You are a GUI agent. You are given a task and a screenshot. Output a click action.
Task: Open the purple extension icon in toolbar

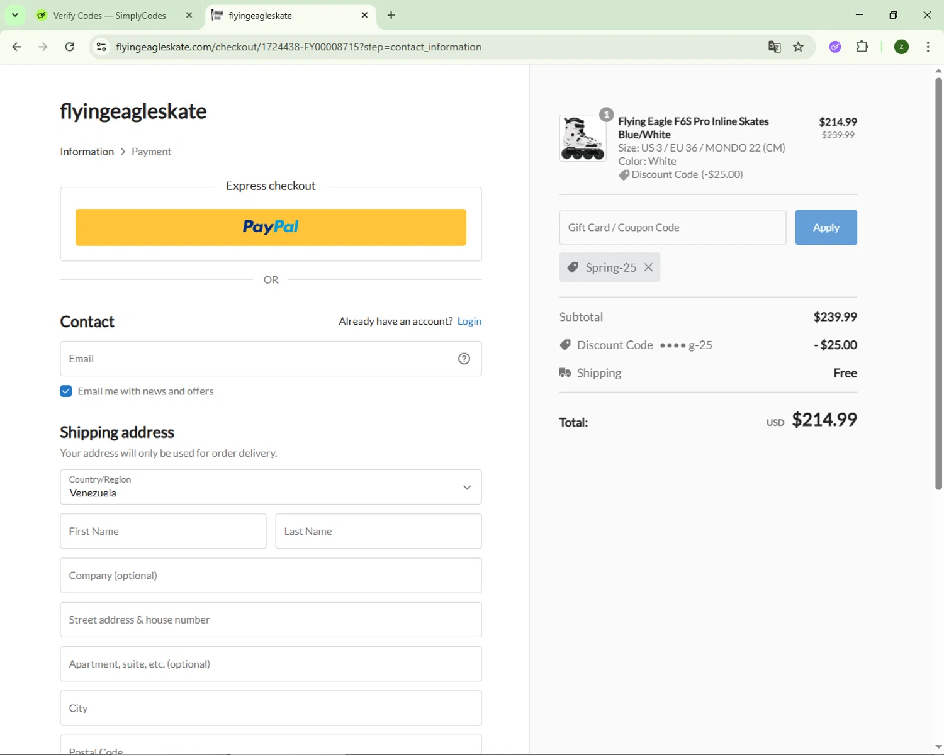(835, 47)
